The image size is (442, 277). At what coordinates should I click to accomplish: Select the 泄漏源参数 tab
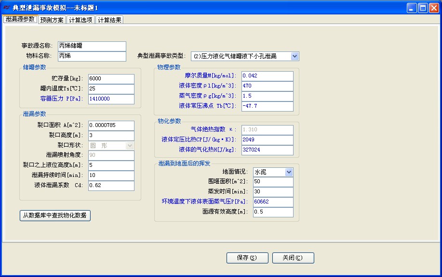[x=20, y=19]
